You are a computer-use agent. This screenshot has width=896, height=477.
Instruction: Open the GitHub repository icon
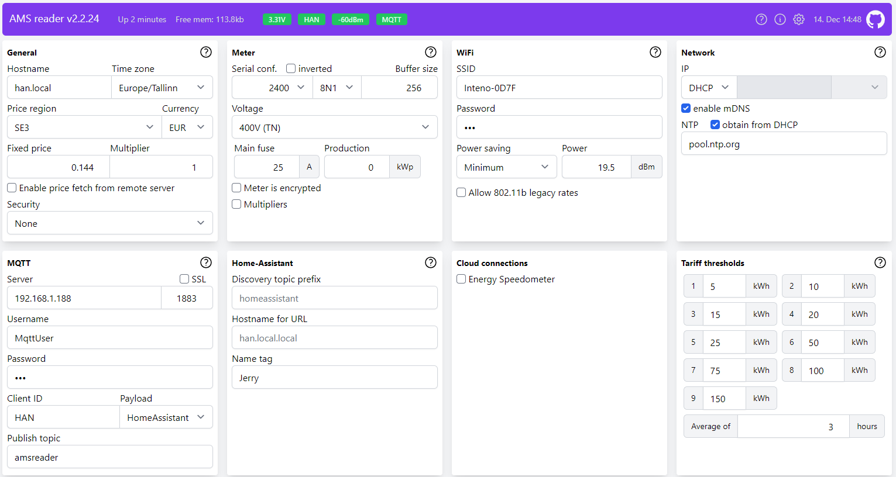tap(876, 19)
